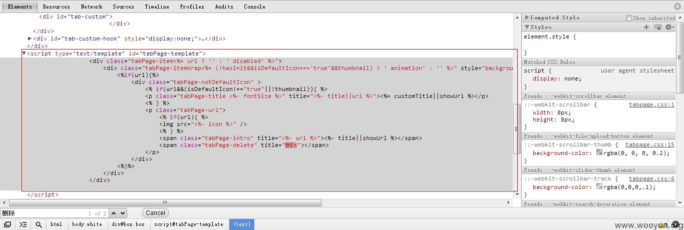Open tabpage.css:15 stylesheet link
Image resolution: width=684 pixels, height=230 pixels.
(649, 145)
